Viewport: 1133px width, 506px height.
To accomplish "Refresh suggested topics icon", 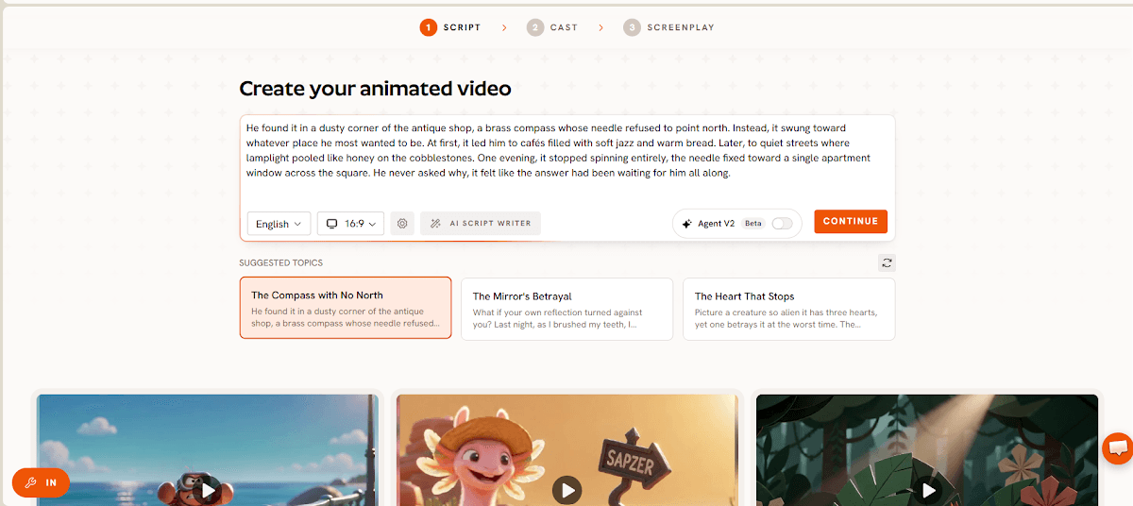I will pos(887,263).
